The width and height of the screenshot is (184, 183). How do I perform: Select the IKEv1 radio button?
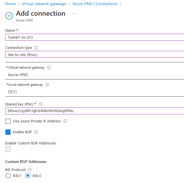[8, 176]
